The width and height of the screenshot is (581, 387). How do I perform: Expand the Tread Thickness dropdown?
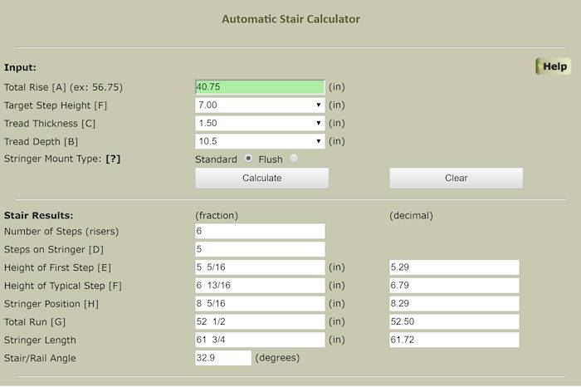click(x=259, y=123)
